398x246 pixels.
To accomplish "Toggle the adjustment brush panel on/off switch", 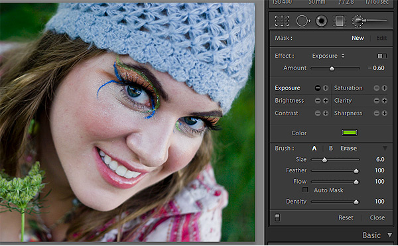I will pyautogui.click(x=277, y=217).
